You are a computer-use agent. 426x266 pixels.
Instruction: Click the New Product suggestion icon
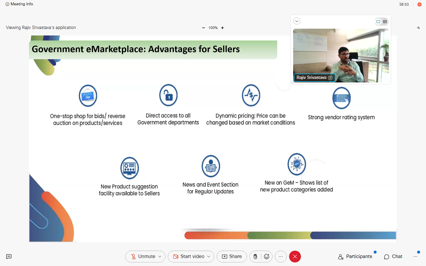130,168
